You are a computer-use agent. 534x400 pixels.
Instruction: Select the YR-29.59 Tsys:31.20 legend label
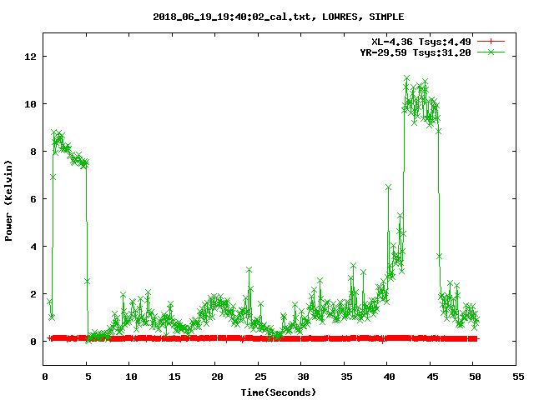[416, 52]
